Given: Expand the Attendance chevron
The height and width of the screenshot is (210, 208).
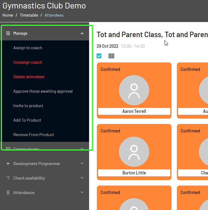Looking at the screenshot, I should tap(82, 192).
